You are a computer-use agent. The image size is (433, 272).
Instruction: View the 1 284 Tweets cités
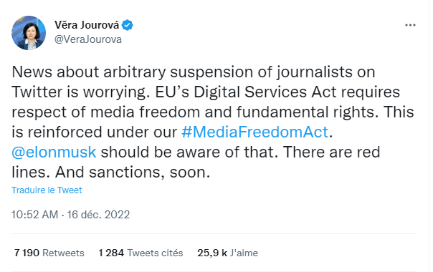click(141, 253)
